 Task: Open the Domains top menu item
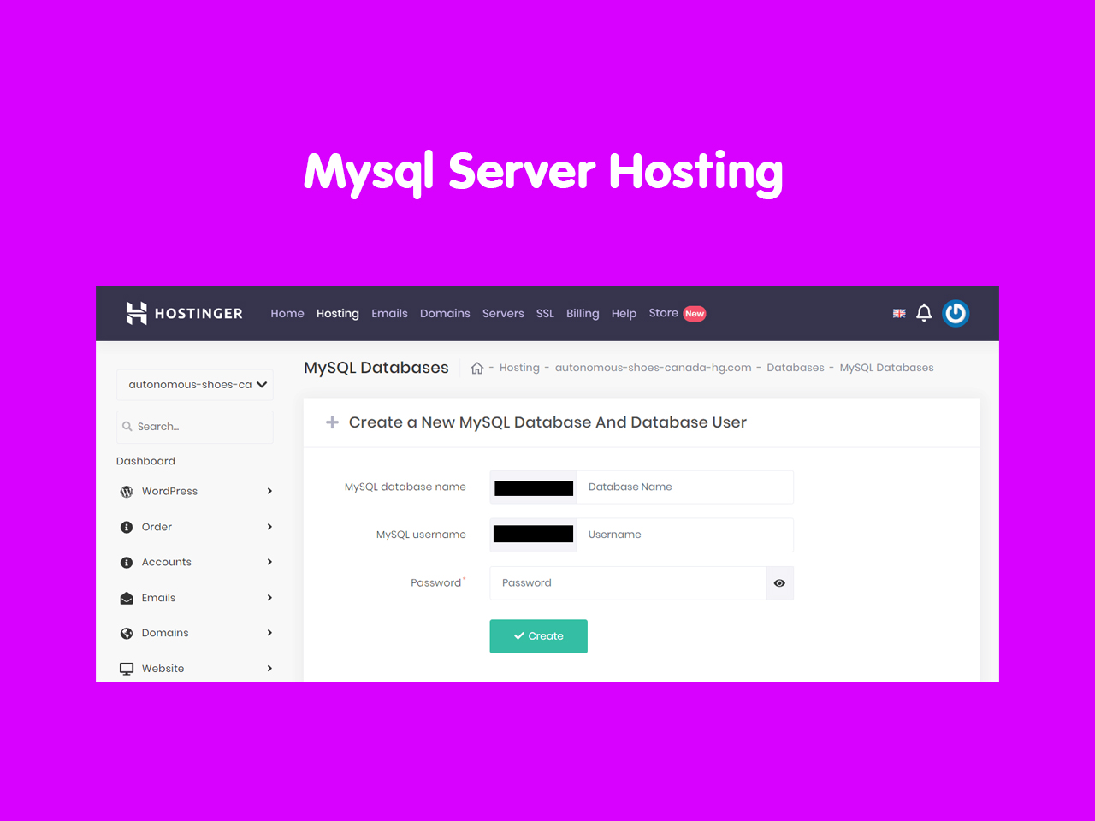click(445, 314)
